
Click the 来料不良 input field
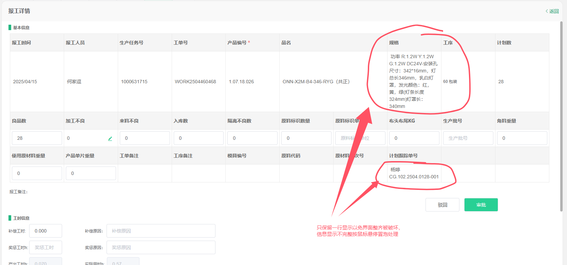pos(145,138)
